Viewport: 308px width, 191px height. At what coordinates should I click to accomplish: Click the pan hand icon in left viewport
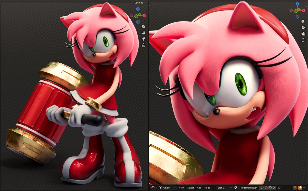pos(143,33)
